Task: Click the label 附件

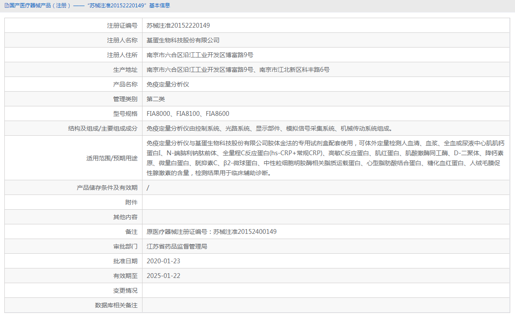Action: 131,202
